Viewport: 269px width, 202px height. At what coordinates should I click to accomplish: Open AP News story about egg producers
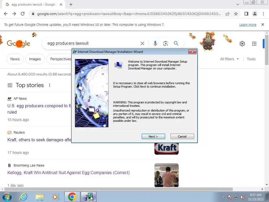point(39,109)
